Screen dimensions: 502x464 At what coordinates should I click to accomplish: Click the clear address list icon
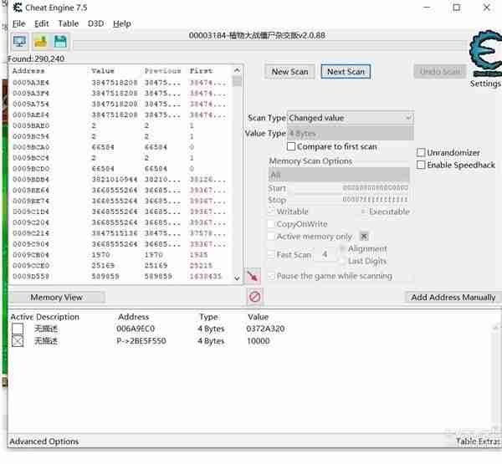tap(254, 297)
